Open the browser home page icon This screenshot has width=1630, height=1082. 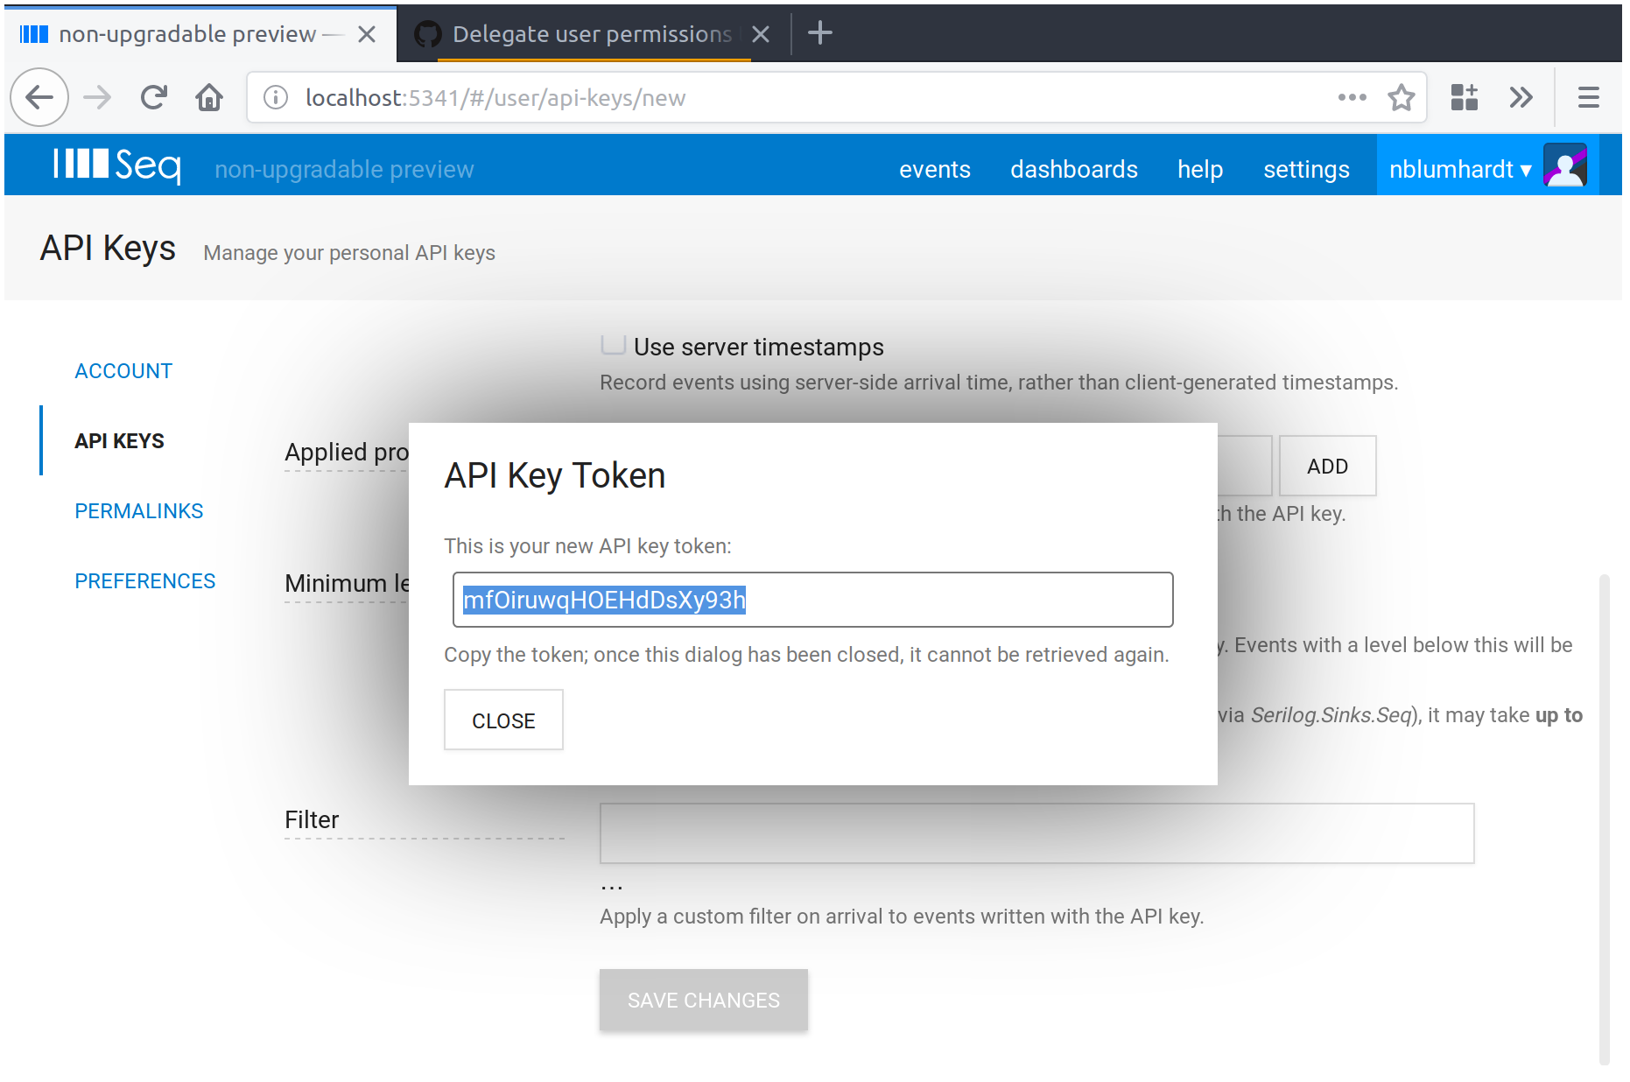(x=209, y=97)
